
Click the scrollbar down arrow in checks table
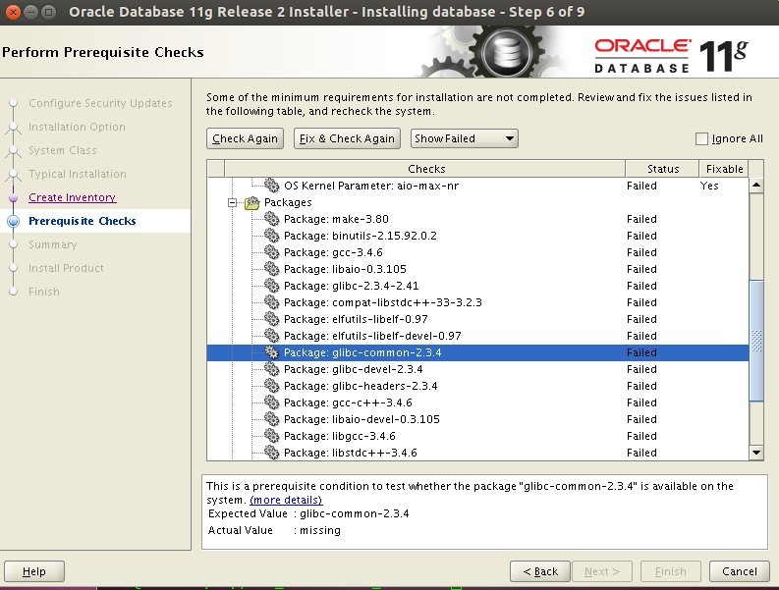[x=756, y=453]
